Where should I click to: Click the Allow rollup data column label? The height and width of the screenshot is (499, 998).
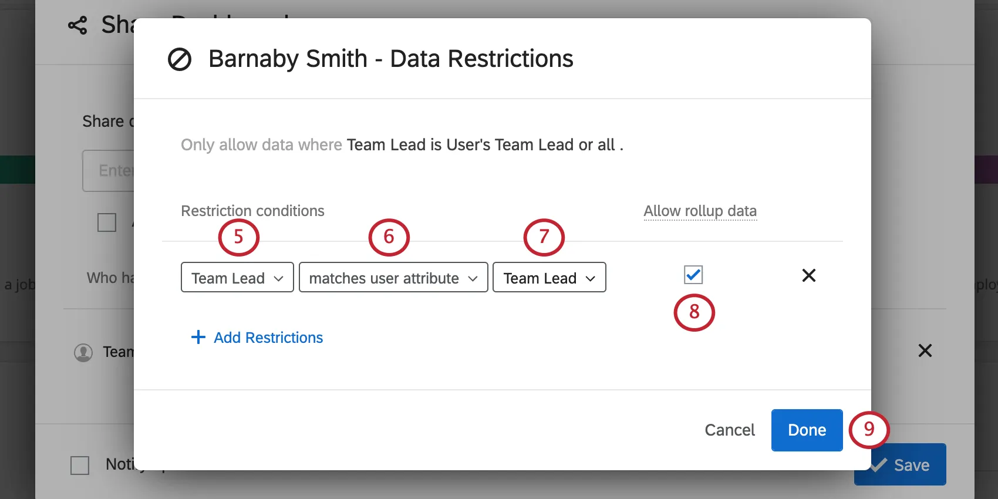(x=700, y=211)
